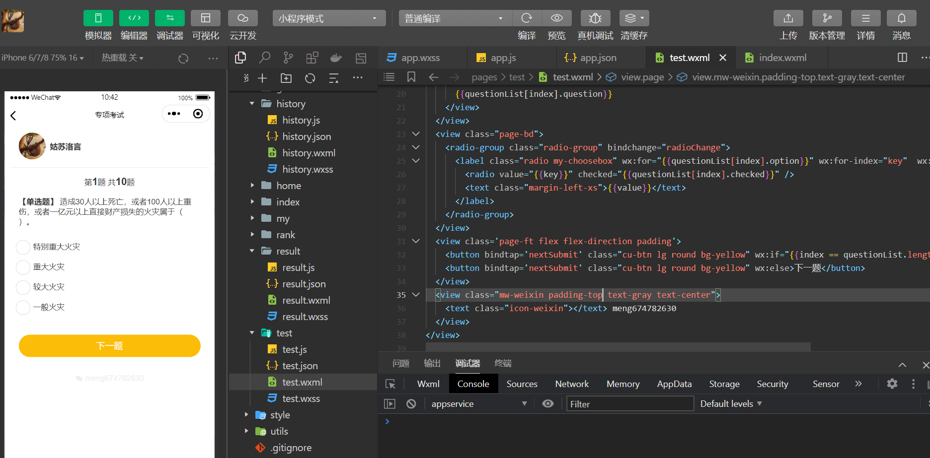Screen dimensions: 930x458
Task: Toggle the simulator panel button
Action: click(98, 18)
